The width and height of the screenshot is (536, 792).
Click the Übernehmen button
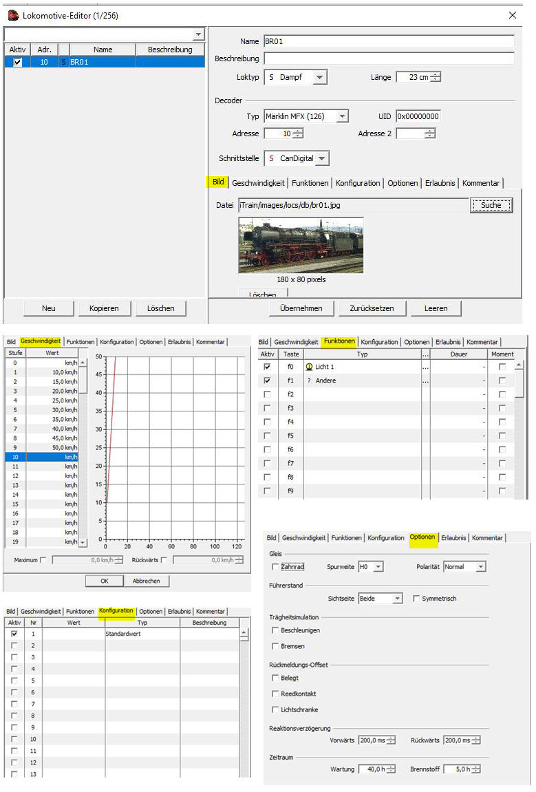tap(301, 308)
